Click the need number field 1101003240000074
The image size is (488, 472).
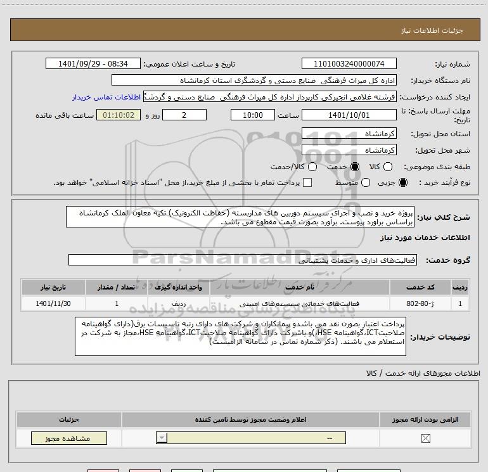349,63
